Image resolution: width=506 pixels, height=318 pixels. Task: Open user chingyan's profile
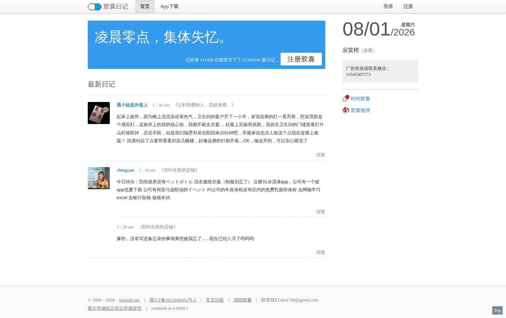pos(125,170)
